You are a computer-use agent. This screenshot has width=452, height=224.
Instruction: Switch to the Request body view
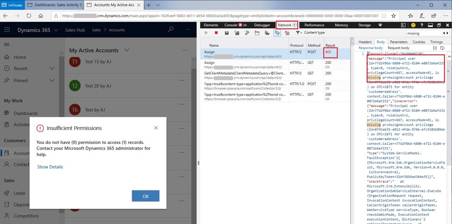tap(398, 48)
